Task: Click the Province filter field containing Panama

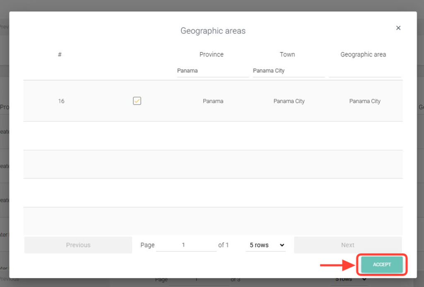Action: pyautogui.click(x=213, y=71)
